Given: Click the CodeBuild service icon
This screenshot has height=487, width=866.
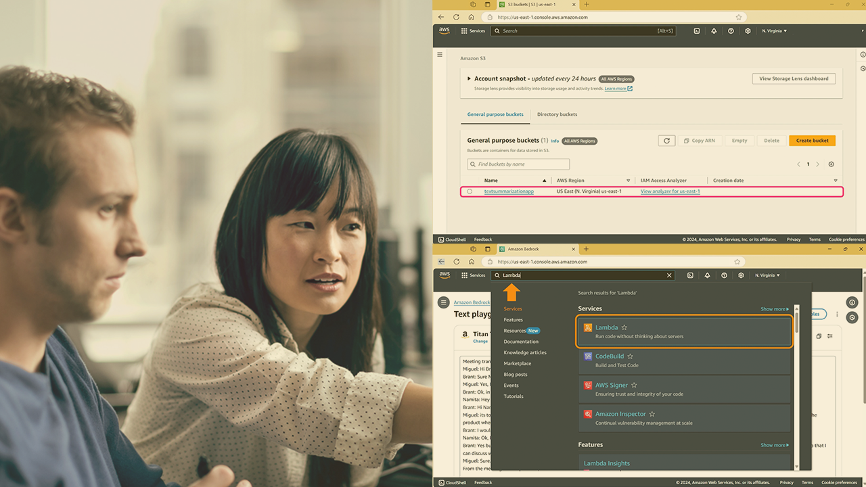Looking at the screenshot, I should click(x=588, y=356).
